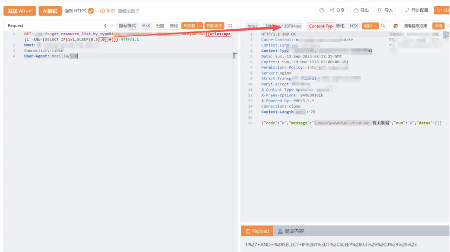Click the 导入 import button
450x252 pixels.
point(385,10)
